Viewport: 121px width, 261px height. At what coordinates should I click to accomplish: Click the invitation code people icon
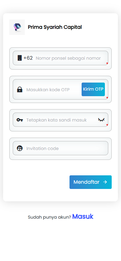point(20,148)
